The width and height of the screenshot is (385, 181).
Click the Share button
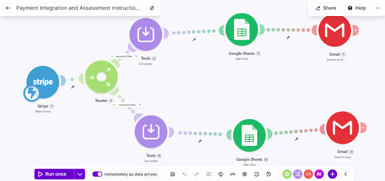(x=326, y=8)
